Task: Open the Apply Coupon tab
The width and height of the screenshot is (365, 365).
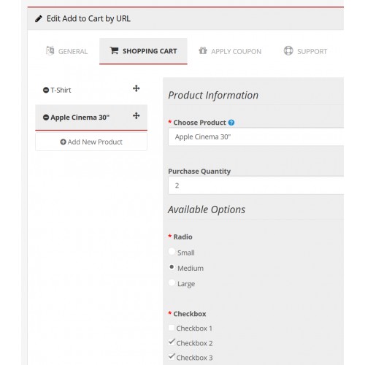Action: 230,51
